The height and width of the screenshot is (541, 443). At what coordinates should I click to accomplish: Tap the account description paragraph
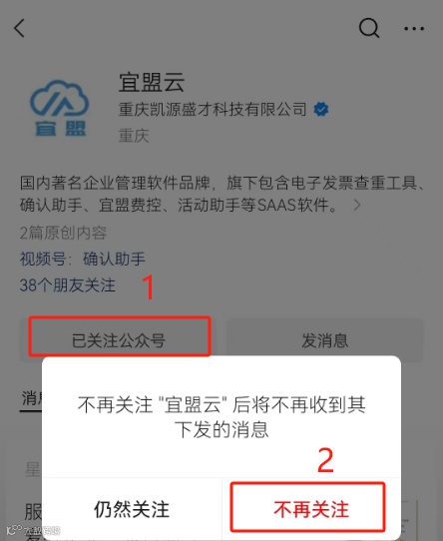click(x=221, y=194)
